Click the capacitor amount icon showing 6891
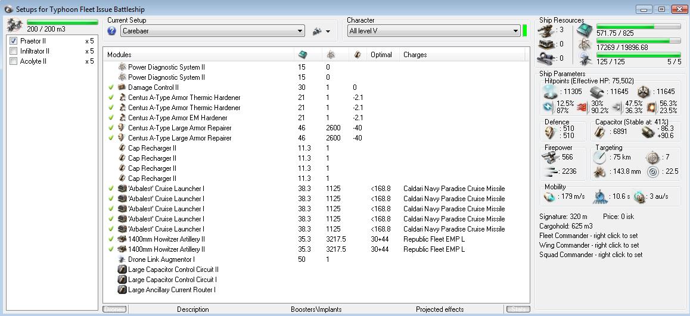Viewport: 690px width, 316px height. coord(600,132)
